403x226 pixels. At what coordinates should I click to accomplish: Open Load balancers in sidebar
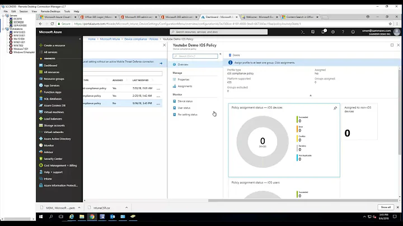click(x=53, y=119)
